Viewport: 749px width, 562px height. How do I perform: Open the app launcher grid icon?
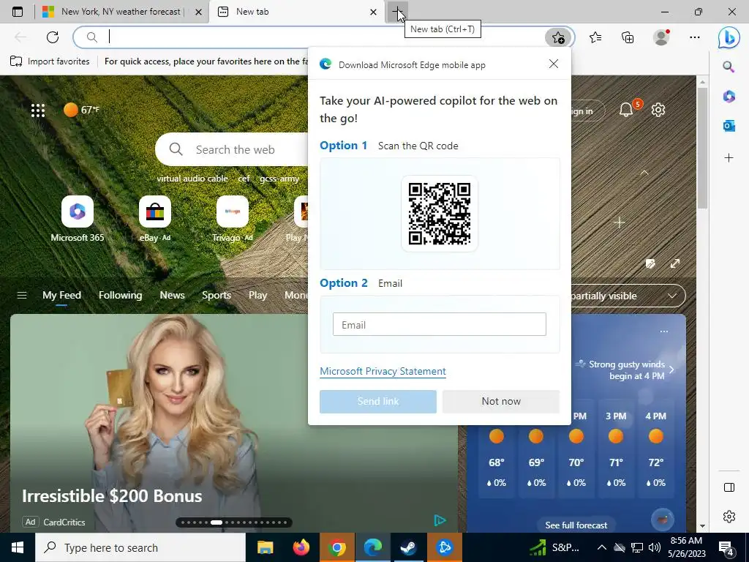click(38, 110)
